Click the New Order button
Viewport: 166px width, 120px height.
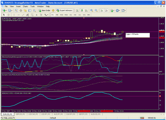[44, 10]
